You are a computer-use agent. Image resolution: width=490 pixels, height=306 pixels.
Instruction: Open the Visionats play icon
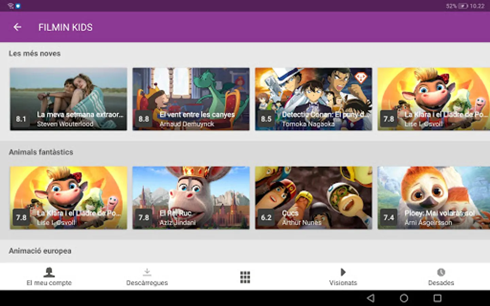point(343,272)
